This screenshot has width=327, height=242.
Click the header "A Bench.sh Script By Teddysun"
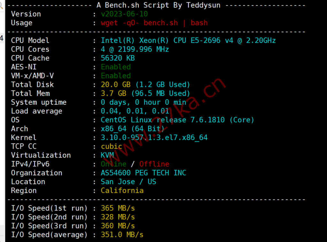coord(158,5)
